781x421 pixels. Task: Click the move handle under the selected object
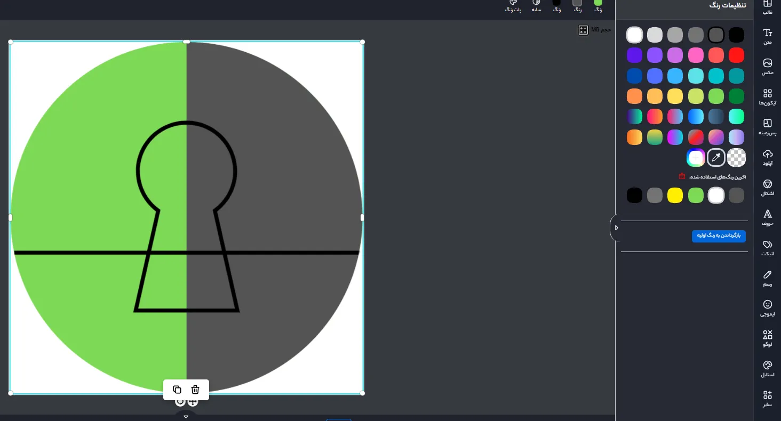pyautogui.click(x=193, y=402)
